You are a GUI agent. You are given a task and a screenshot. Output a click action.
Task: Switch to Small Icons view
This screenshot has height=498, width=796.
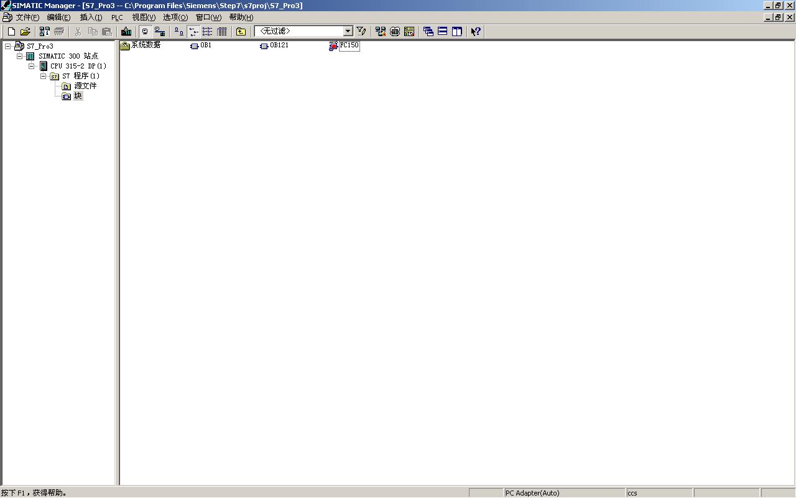point(193,32)
